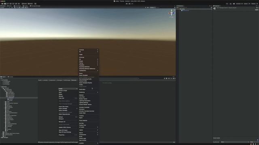Screen dimensions: 259x145
Task: Toggle the Global handle rotation button
Action: point(30,4)
